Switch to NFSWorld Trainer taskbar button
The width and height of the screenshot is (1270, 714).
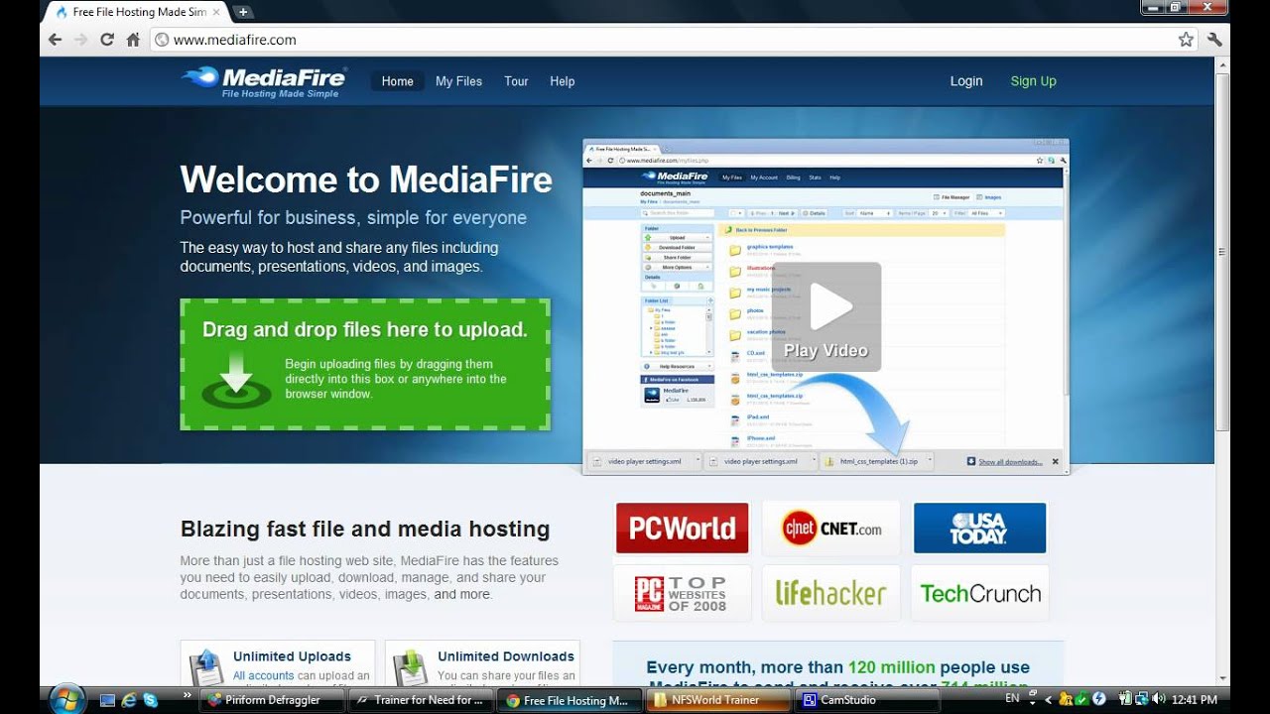[x=718, y=700]
